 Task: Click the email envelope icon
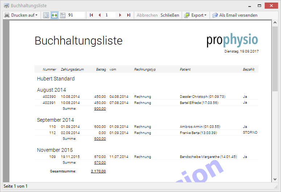click(215, 15)
